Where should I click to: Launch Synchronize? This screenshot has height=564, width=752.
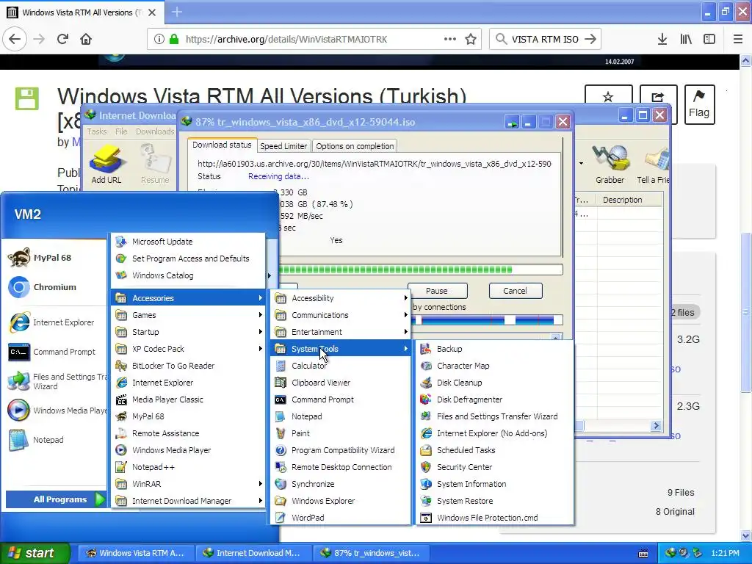coord(341,484)
